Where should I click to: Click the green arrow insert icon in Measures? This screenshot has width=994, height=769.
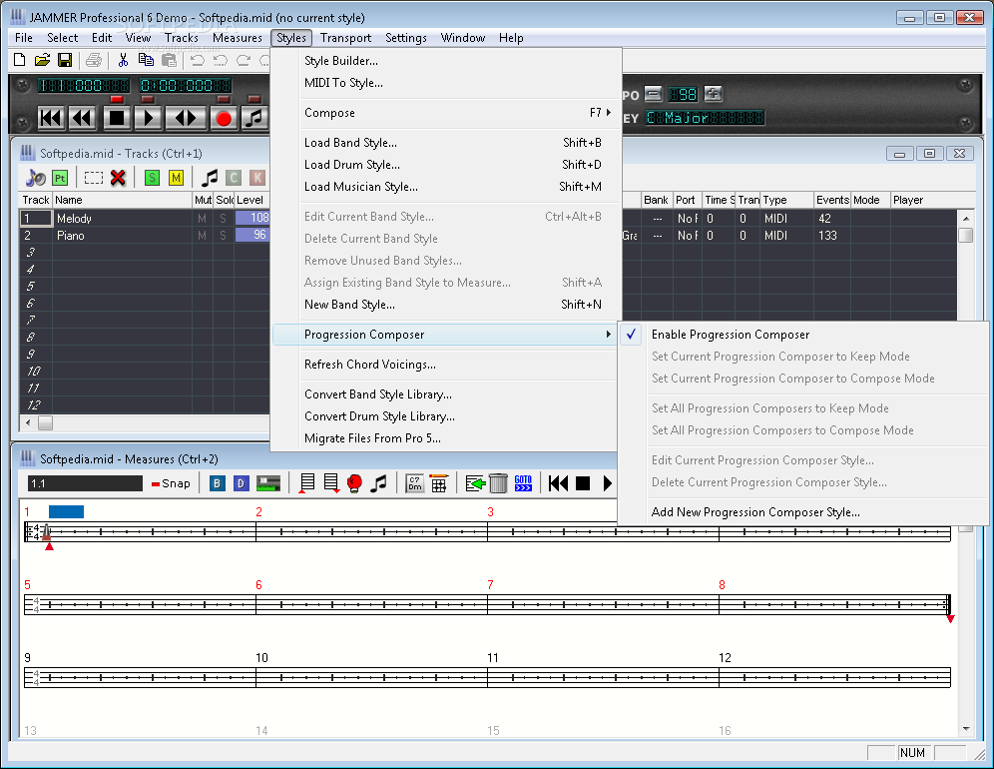click(x=475, y=483)
